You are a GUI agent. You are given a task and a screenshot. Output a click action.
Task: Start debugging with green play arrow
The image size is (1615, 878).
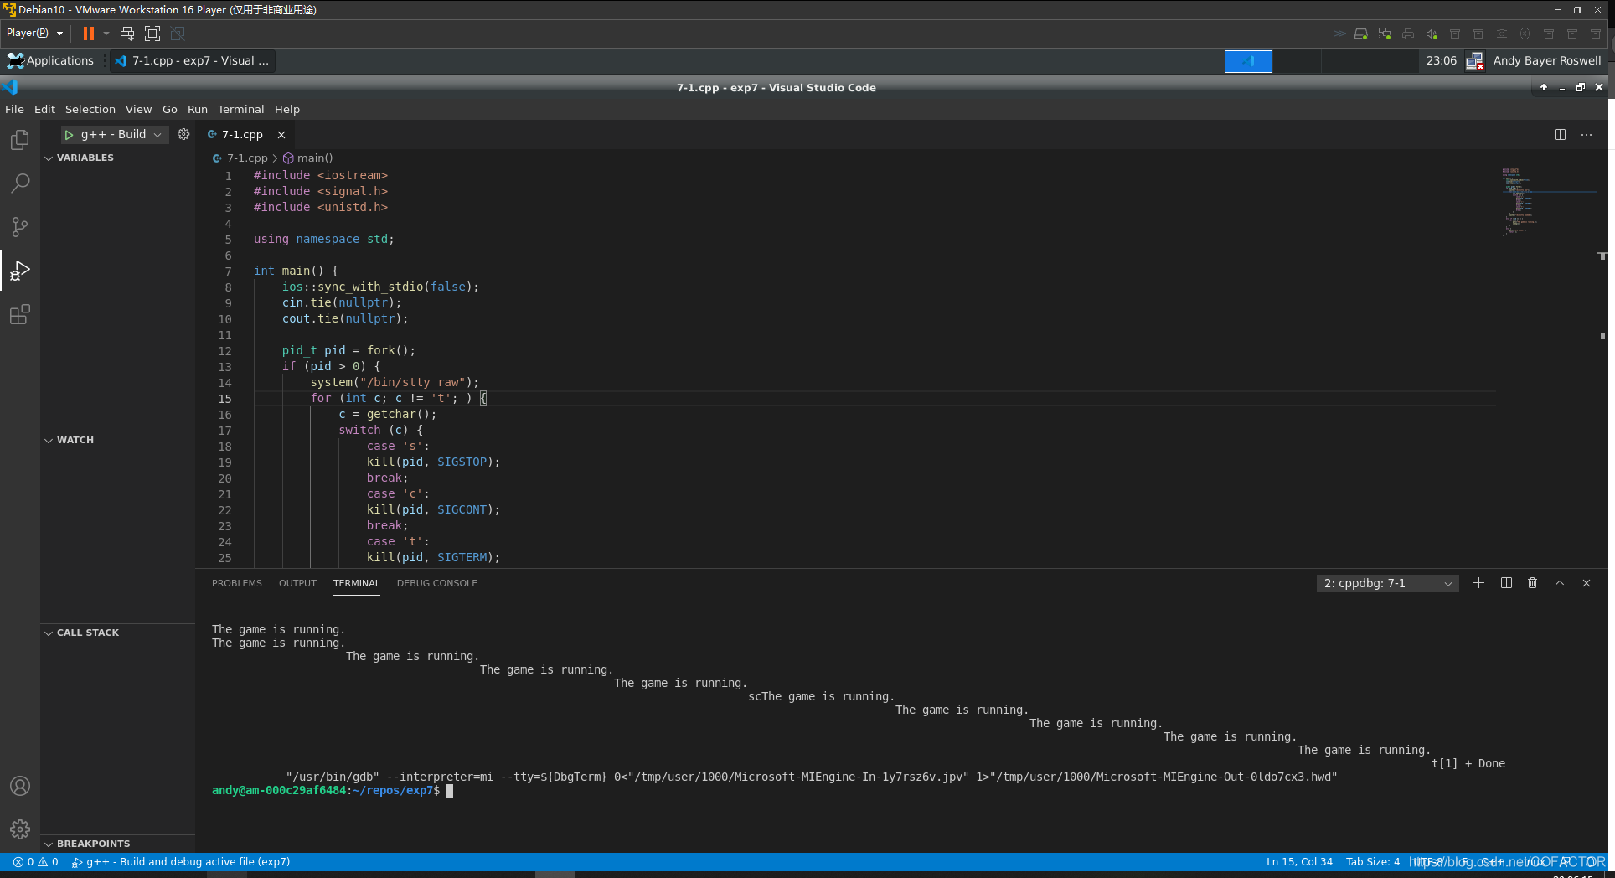click(69, 134)
